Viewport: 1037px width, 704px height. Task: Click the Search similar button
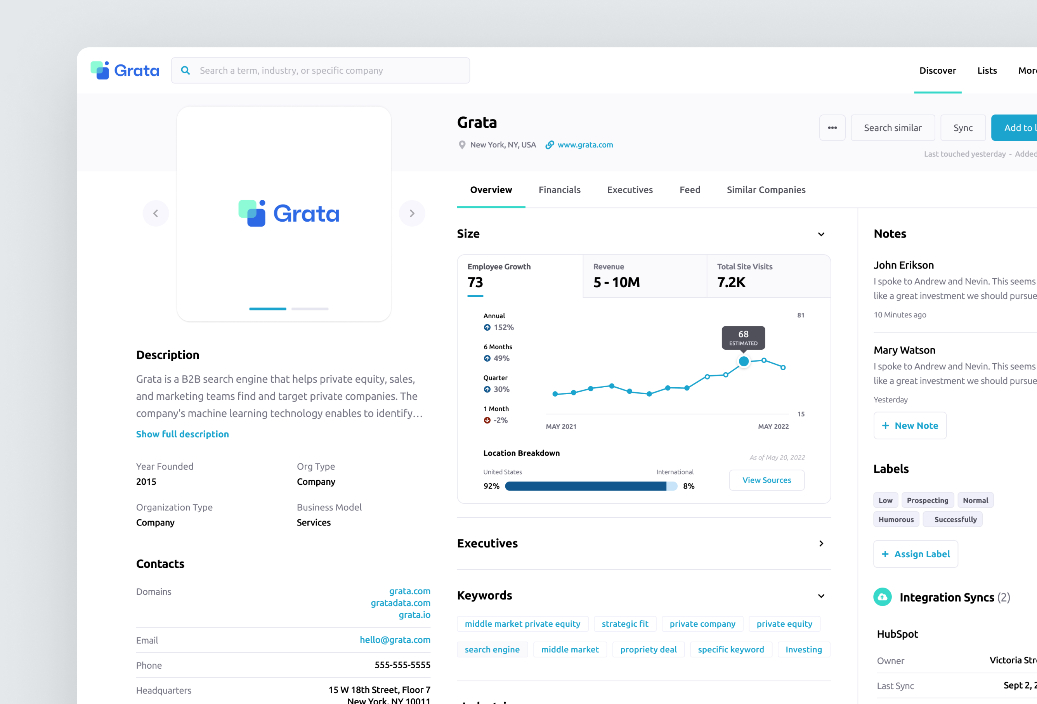pyautogui.click(x=892, y=128)
